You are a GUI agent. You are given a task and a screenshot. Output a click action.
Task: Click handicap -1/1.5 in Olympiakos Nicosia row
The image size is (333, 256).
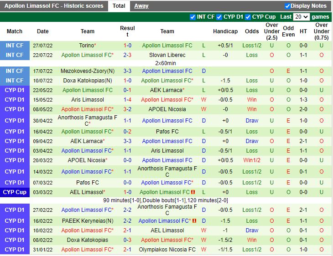225,250
